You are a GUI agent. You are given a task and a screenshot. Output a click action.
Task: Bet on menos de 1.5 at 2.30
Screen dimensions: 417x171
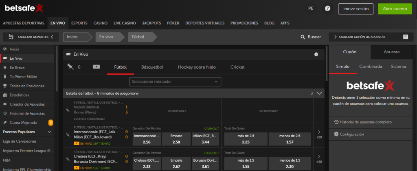pos(290,163)
